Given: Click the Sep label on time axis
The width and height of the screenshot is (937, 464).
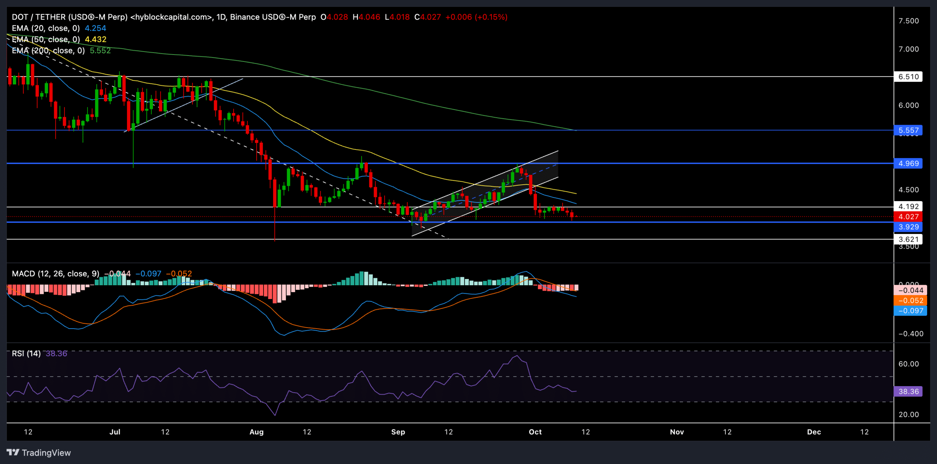Looking at the screenshot, I should click(x=398, y=432).
